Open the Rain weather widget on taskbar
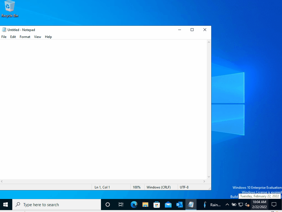 click(212, 205)
